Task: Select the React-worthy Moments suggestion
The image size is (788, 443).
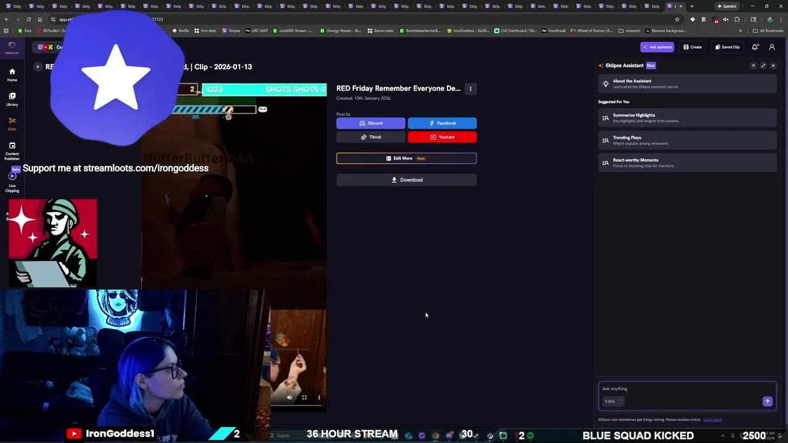Action: (x=687, y=162)
